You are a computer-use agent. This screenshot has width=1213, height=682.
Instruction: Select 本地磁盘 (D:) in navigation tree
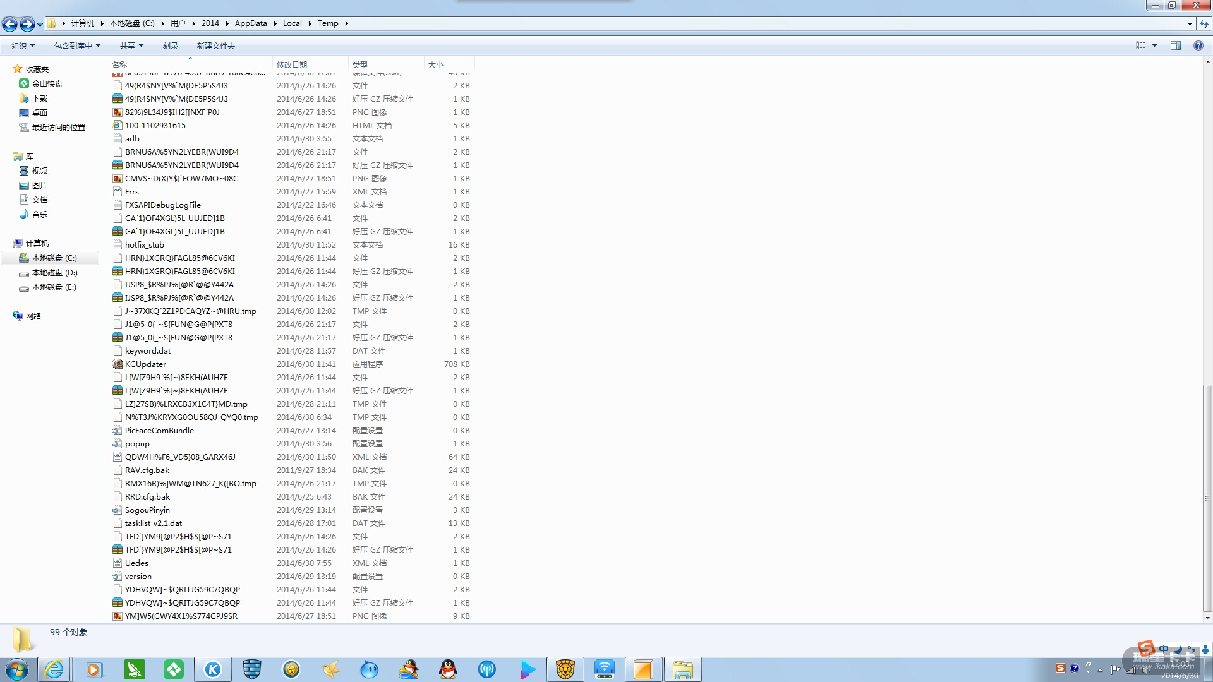pos(54,273)
